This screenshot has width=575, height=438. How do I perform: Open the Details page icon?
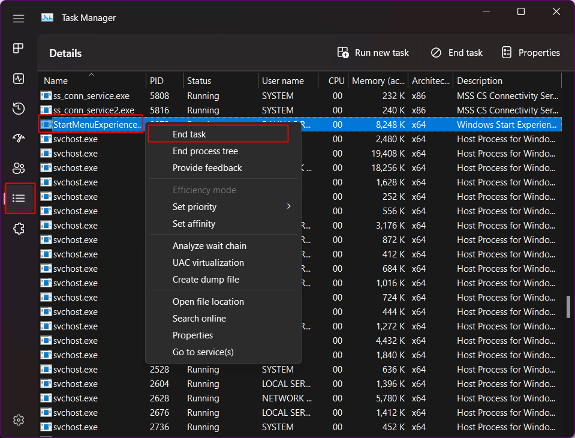(x=19, y=199)
